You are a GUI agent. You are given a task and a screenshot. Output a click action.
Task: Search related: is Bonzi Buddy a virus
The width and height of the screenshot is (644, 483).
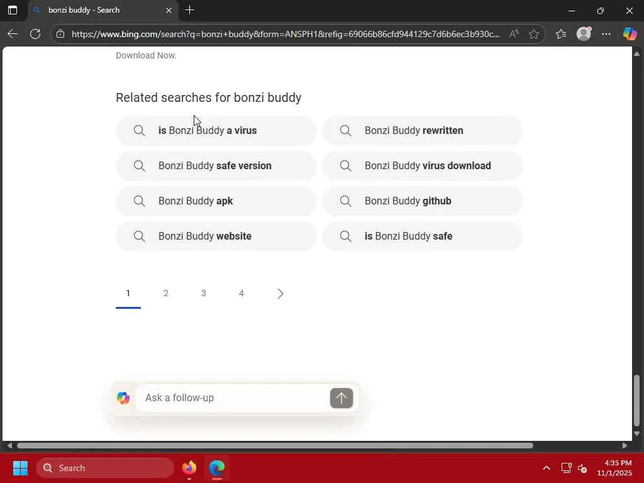(x=216, y=131)
